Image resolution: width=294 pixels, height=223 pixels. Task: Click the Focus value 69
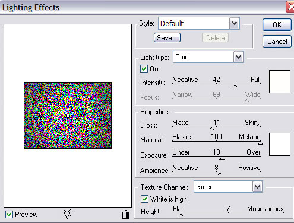point(216,94)
